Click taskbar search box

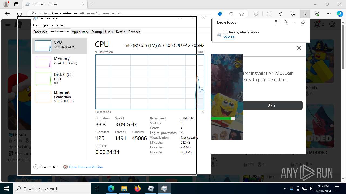52,189
